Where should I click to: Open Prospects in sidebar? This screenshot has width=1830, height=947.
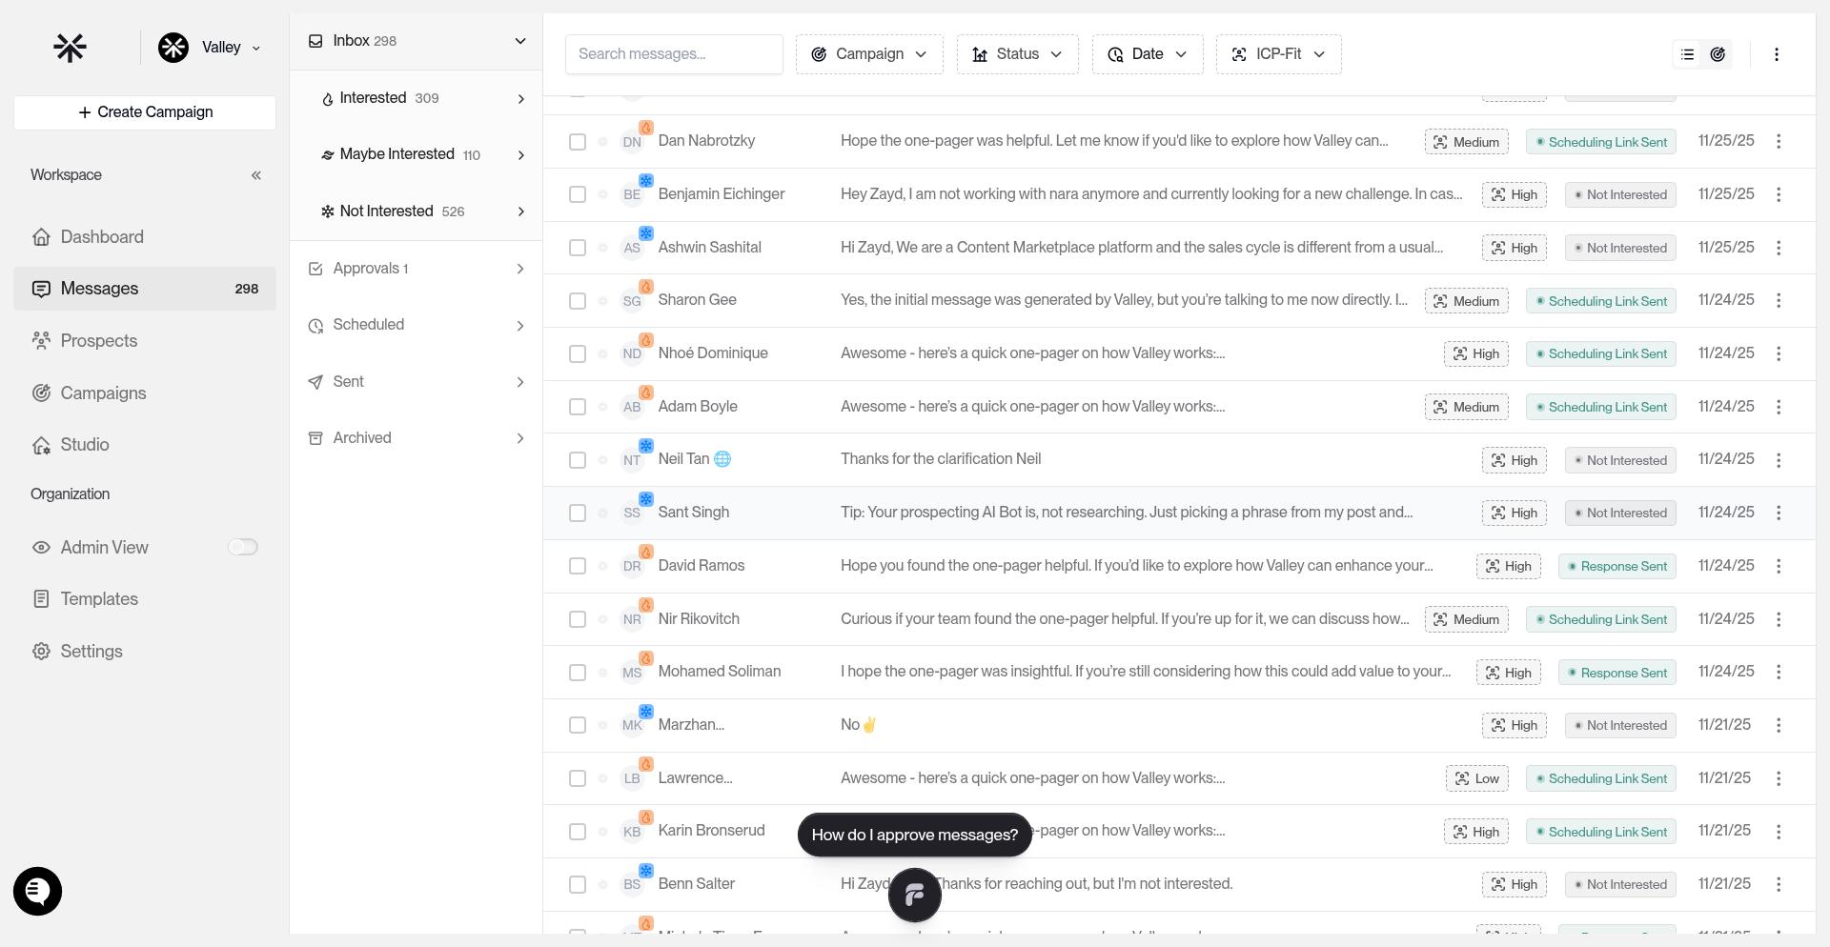[x=145, y=341]
